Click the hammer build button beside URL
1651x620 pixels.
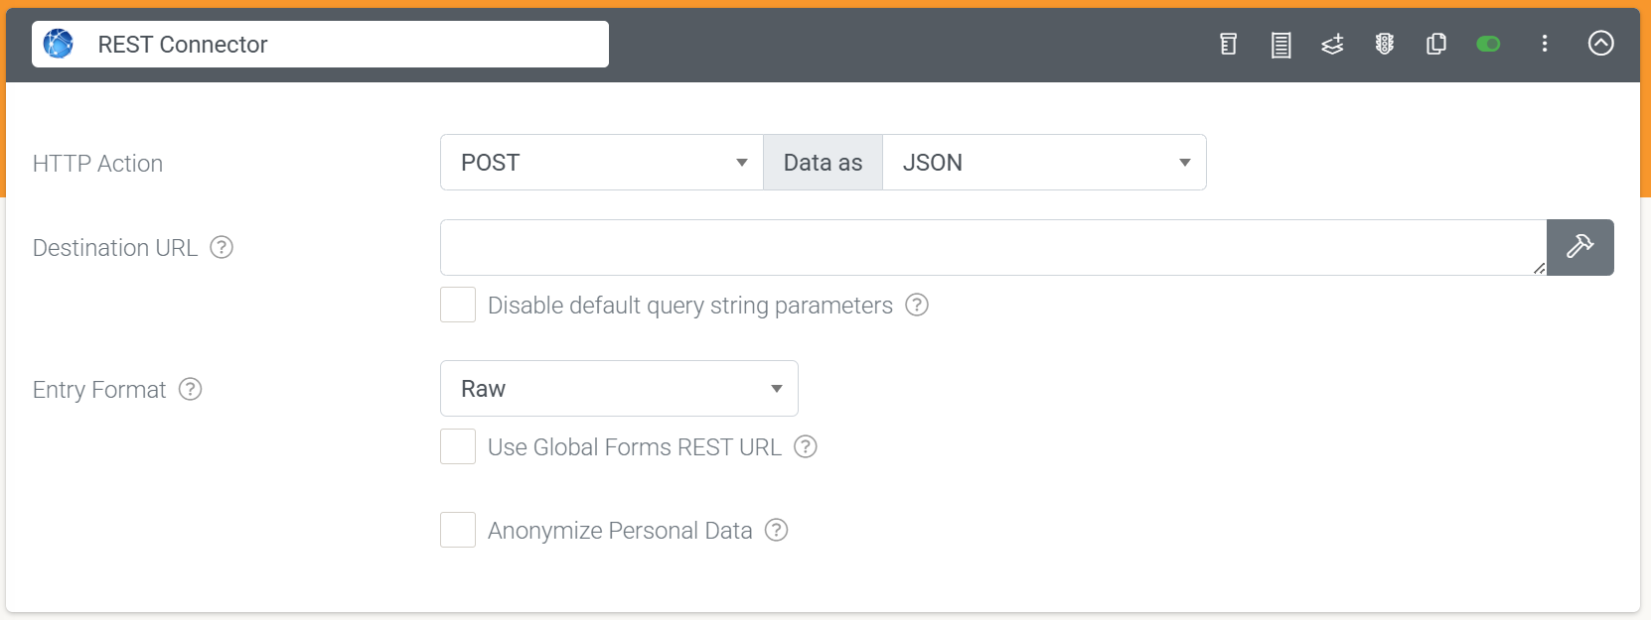pos(1580,247)
